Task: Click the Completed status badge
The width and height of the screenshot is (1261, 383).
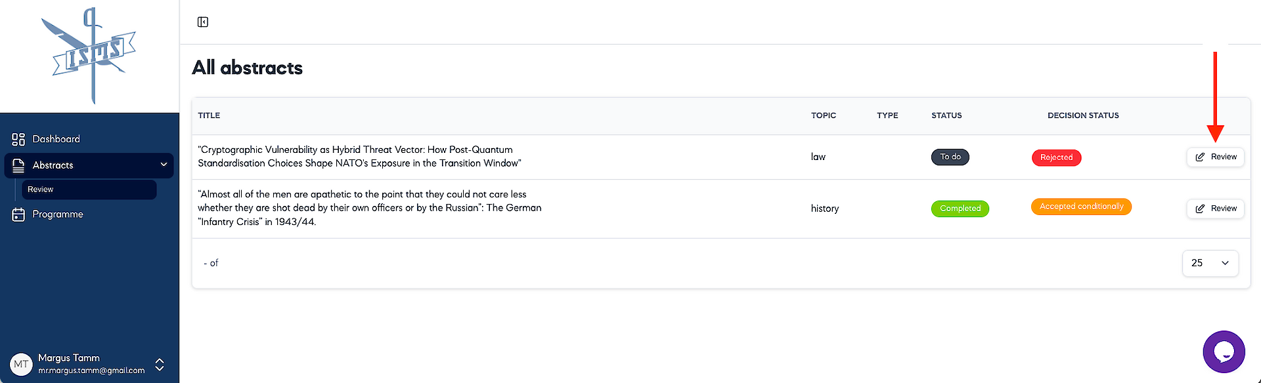Action: (x=960, y=209)
